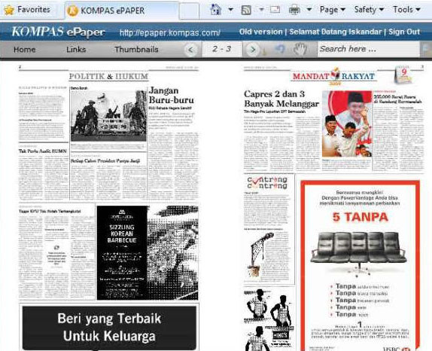Switch to Old version link
The width and height of the screenshot is (432, 351).
coord(260,32)
